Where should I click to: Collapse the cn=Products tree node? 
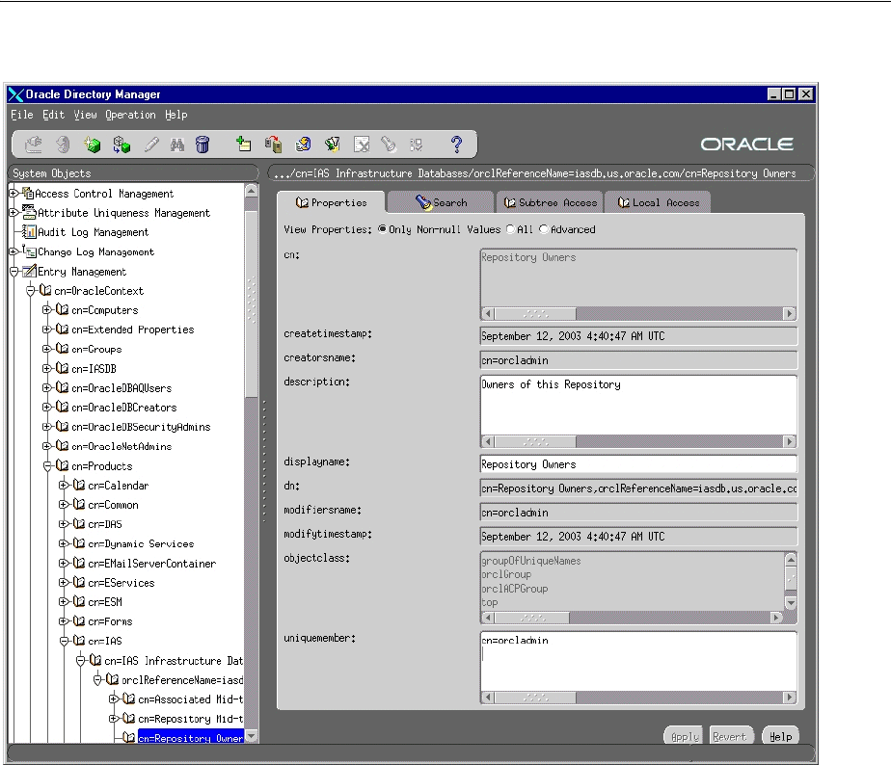[47, 466]
